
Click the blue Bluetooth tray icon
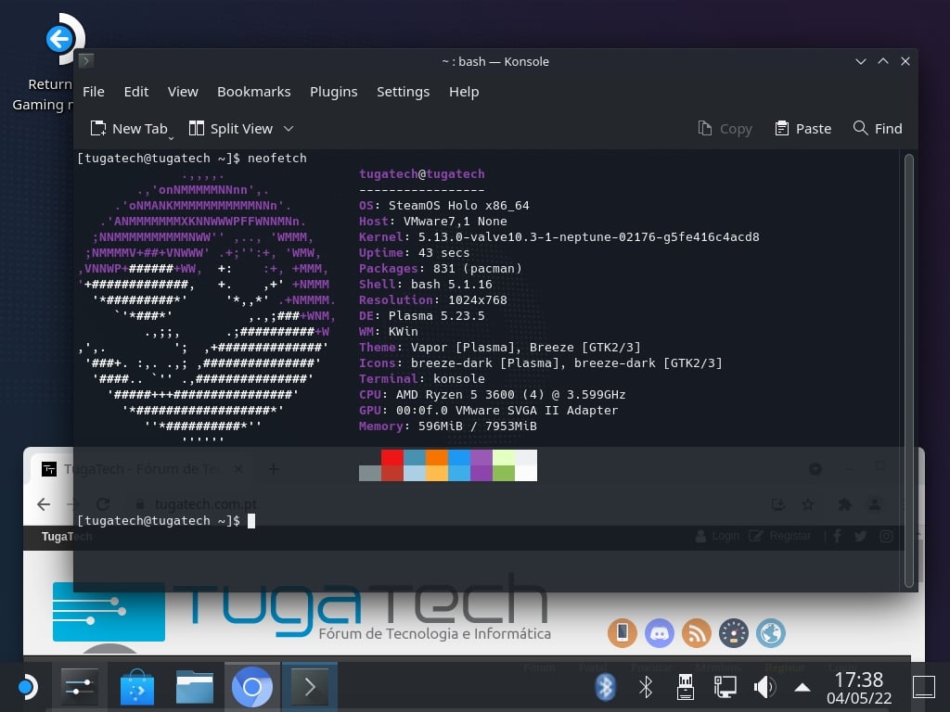[605, 687]
